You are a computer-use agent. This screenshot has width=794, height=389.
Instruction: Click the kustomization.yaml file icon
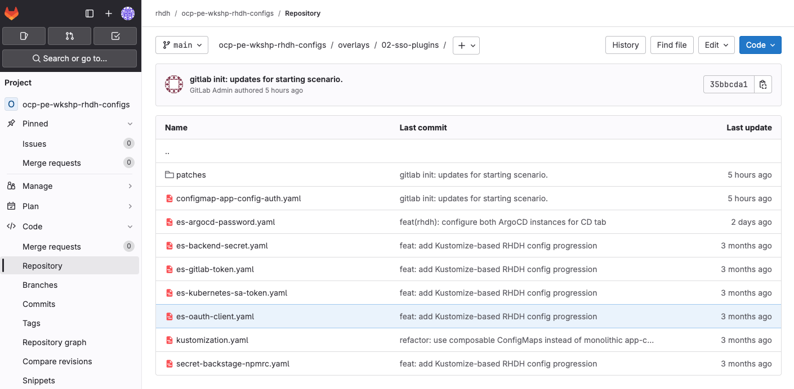tap(169, 340)
